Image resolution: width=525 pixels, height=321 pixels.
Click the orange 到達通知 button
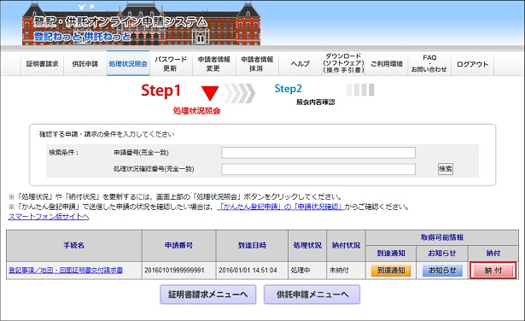[x=391, y=271]
